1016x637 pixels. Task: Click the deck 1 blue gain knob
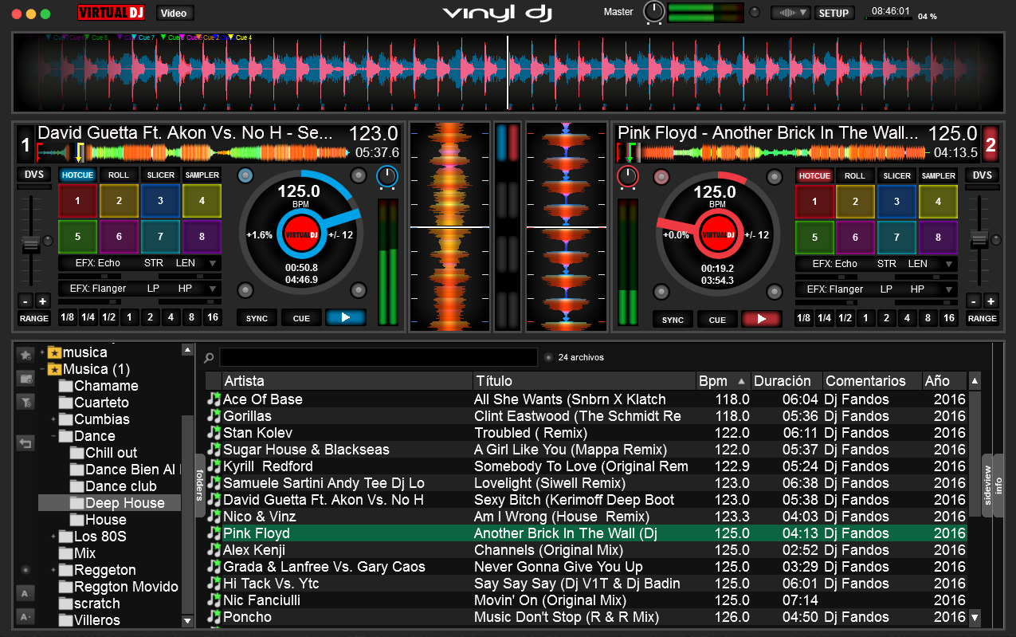(x=387, y=175)
